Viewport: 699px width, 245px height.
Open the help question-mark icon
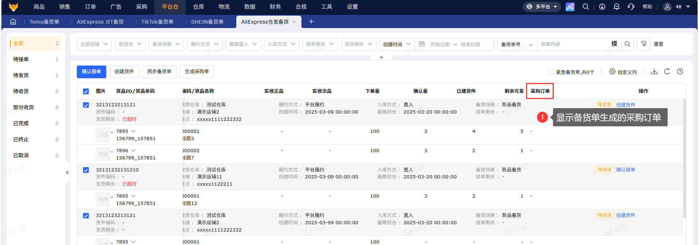(x=680, y=72)
